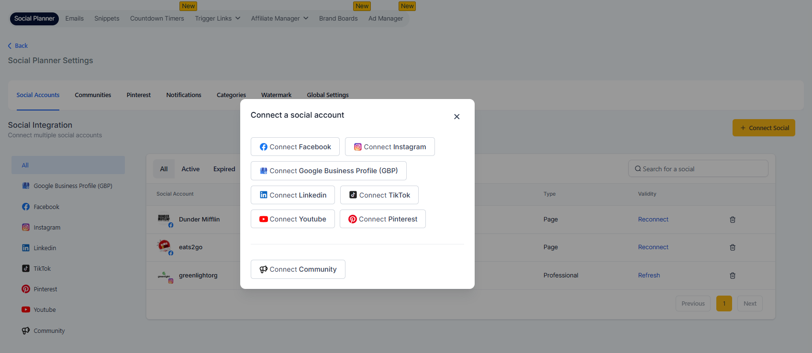This screenshot has height=353, width=812.
Task: Click Connect Facebook button in dialog
Action: coord(295,147)
